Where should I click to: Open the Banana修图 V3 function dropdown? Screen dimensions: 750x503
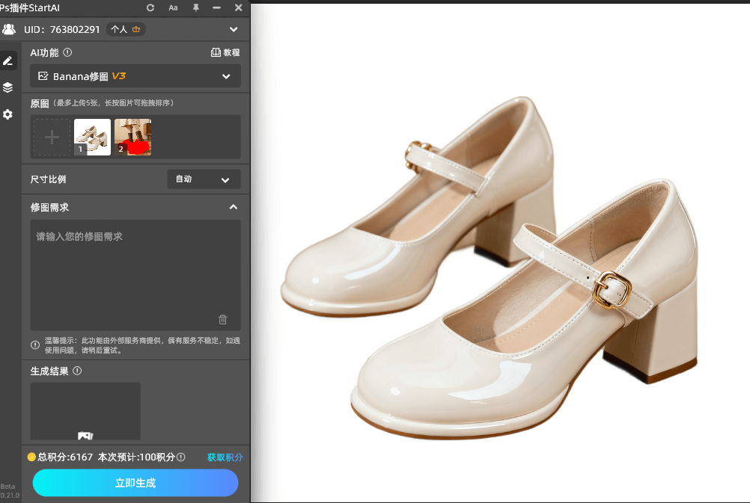[135, 76]
